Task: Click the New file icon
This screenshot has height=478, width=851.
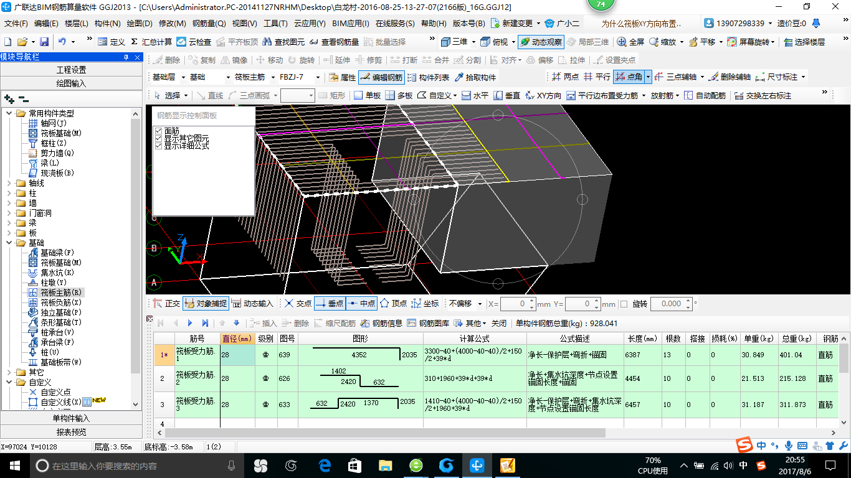Action: 7,42
